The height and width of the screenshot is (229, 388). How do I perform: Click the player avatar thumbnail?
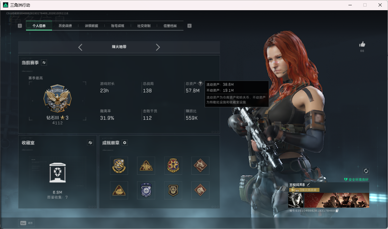[296, 200]
